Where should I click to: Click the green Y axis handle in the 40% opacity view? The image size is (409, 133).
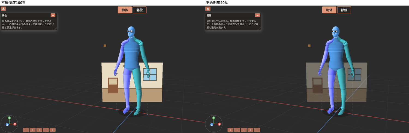coord(214,118)
